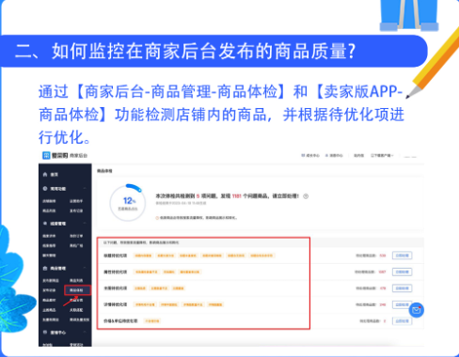Click the orange tag in 价格&单位待优化项 row
This screenshot has width=459, height=357.
pyautogui.click(x=152, y=321)
